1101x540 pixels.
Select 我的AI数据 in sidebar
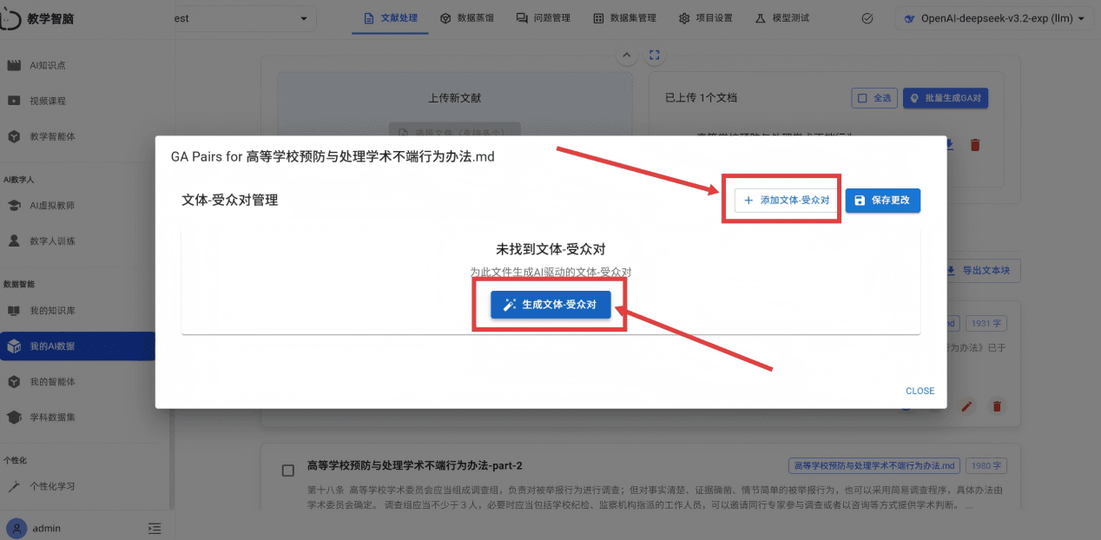[78, 346]
